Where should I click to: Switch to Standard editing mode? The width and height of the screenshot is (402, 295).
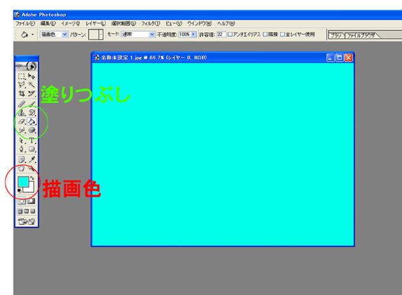click(21, 201)
